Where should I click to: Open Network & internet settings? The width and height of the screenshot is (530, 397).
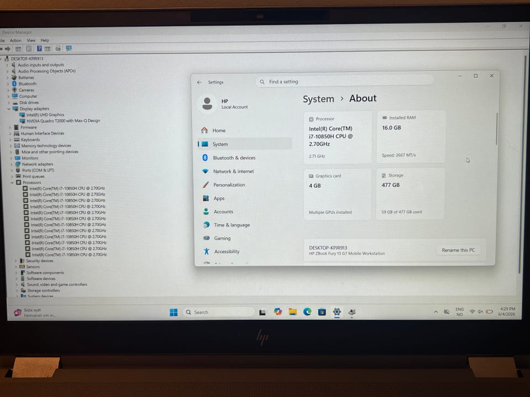(x=233, y=171)
